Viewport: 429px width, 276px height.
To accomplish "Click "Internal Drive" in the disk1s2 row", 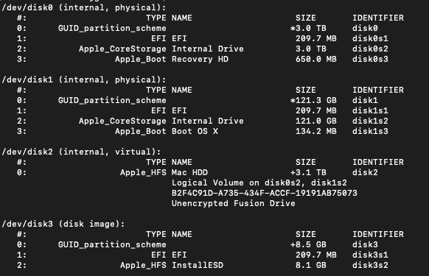I will coord(208,121).
